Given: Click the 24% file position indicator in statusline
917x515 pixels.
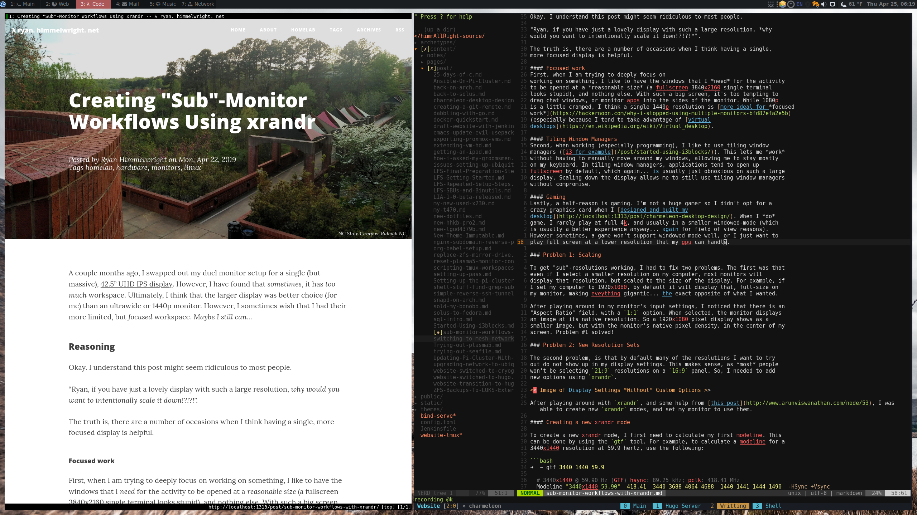Looking at the screenshot, I should tap(876, 493).
